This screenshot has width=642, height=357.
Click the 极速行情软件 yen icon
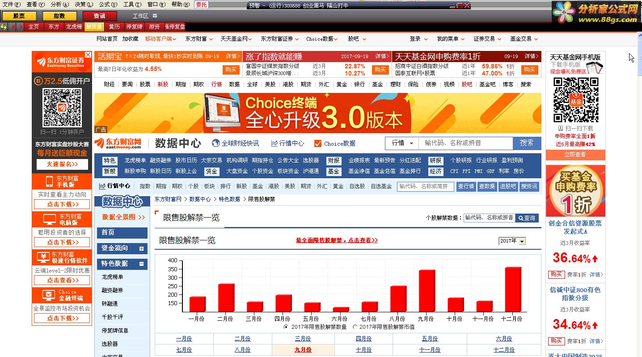coord(43,257)
